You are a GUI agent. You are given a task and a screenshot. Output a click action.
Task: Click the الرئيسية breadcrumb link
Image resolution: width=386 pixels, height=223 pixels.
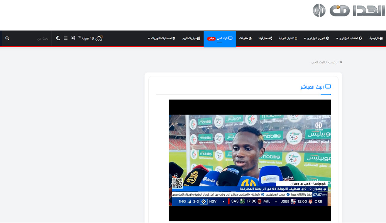point(335,62)
